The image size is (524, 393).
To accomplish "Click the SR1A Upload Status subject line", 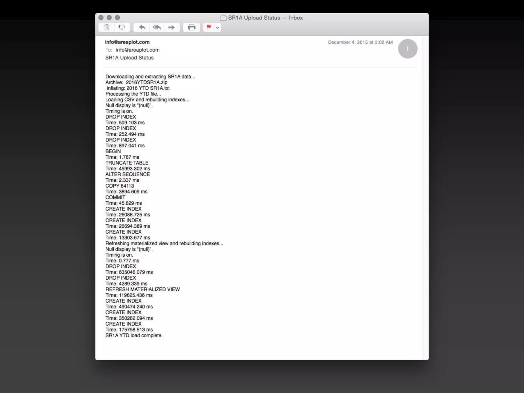I will click(x=129, y=58).
